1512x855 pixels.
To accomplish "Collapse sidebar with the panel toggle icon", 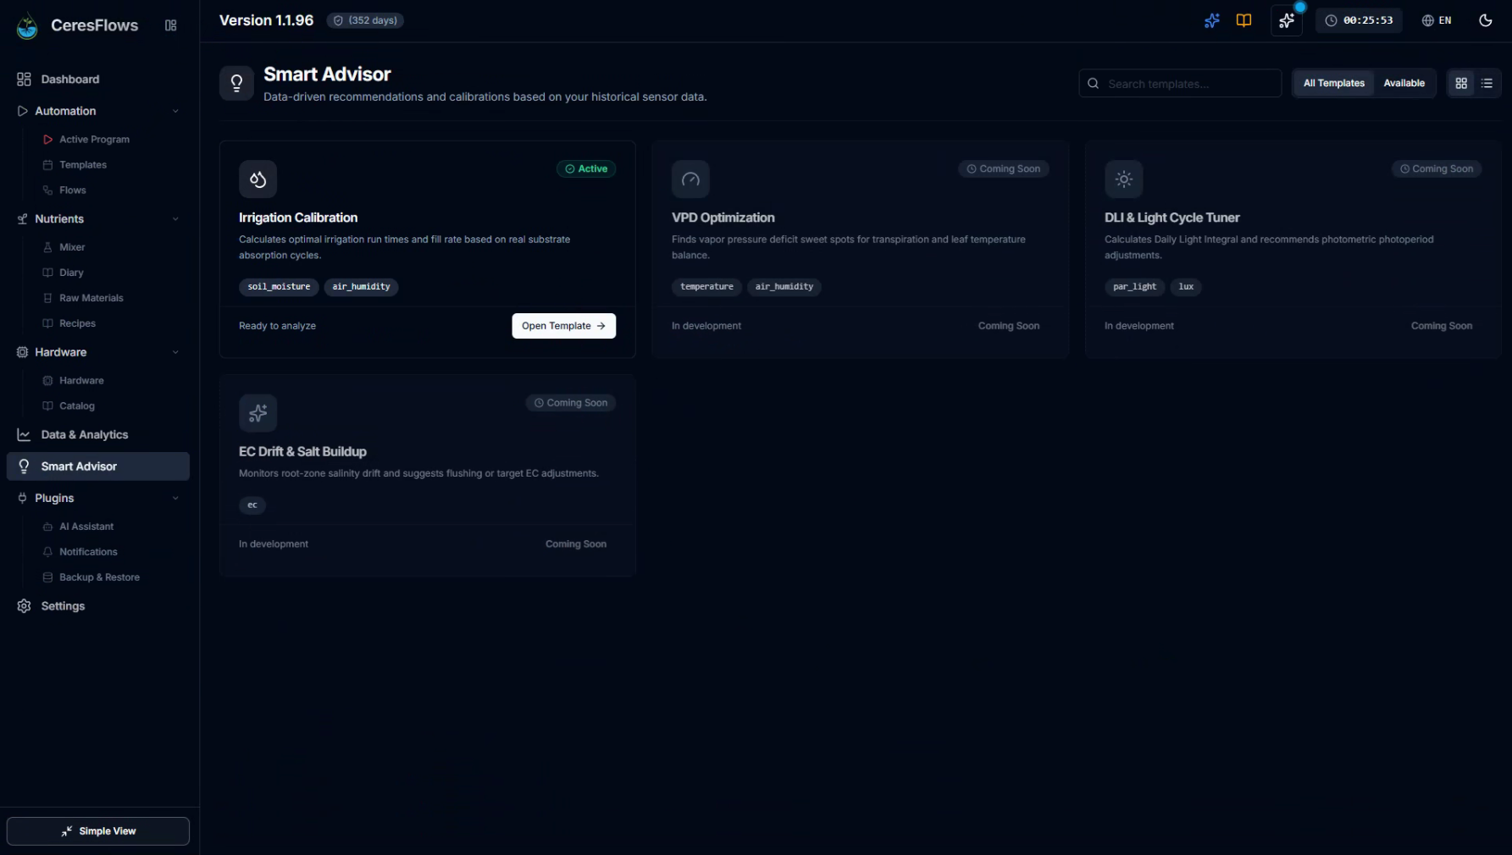I will [x=170, y=25].
